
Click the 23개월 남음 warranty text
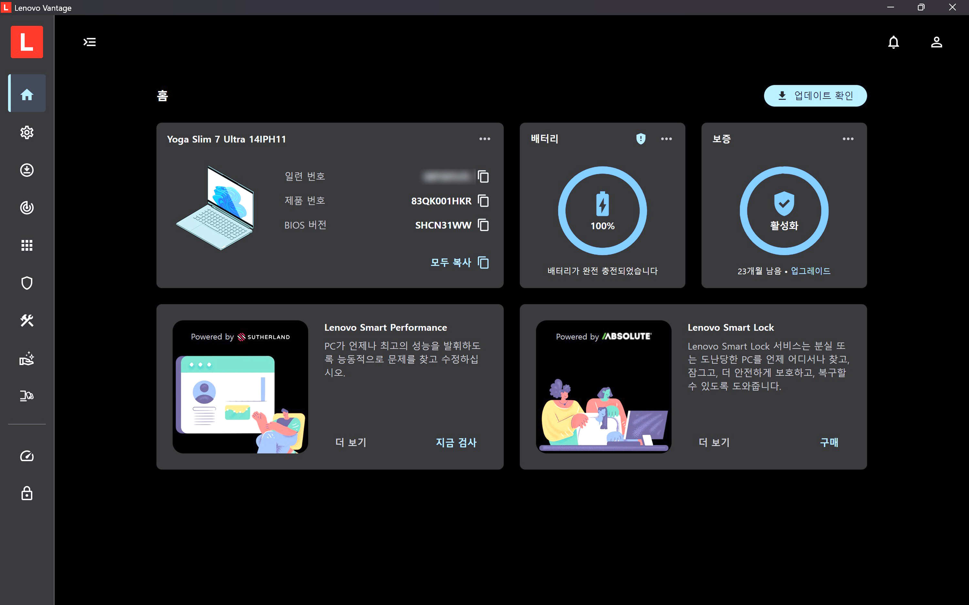pos(760,271)
